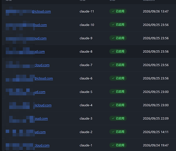
Task: Click the 已启用 status badge for claude-7
Action: [x=118, y=65]
